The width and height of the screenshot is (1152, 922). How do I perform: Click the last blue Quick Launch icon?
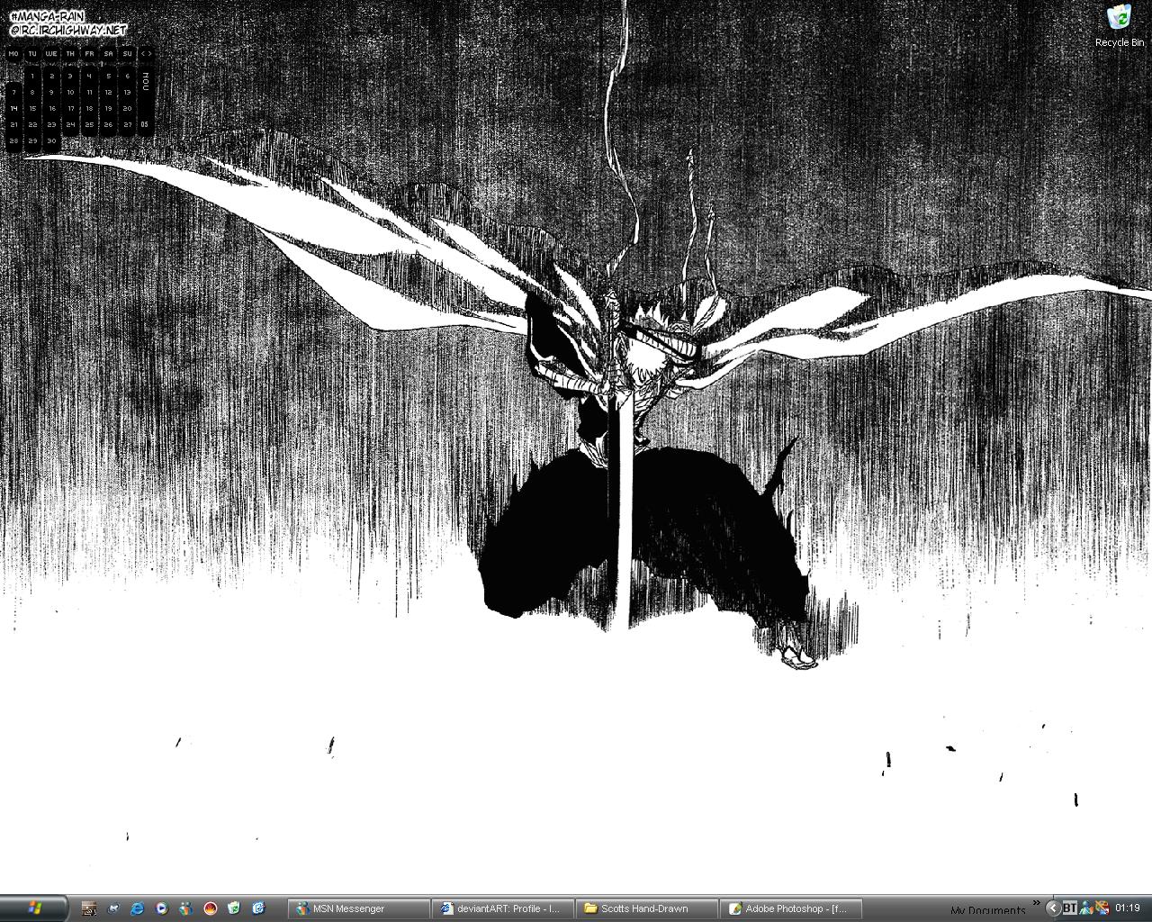[x=258, y=908]
